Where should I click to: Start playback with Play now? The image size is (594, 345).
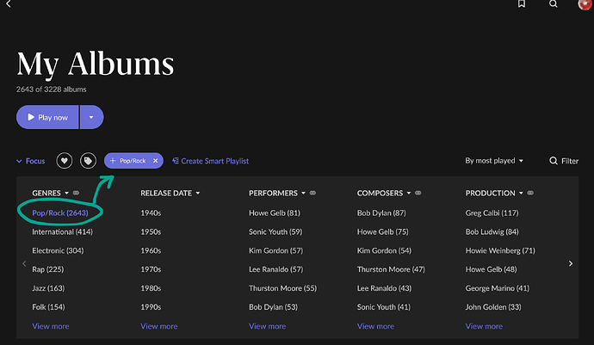47,117
